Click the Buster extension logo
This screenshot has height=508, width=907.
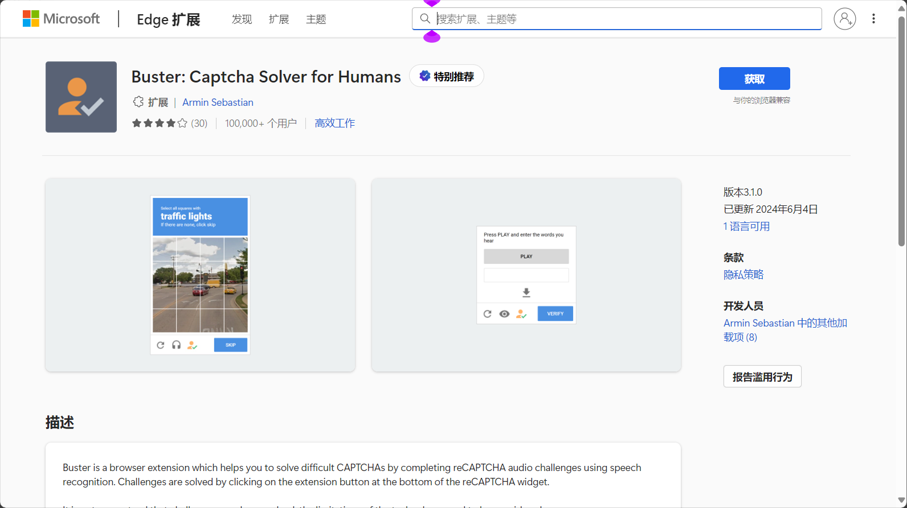(81, 97)
